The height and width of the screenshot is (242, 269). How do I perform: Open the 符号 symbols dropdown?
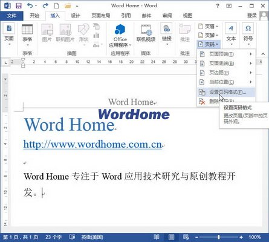[248, 34]
